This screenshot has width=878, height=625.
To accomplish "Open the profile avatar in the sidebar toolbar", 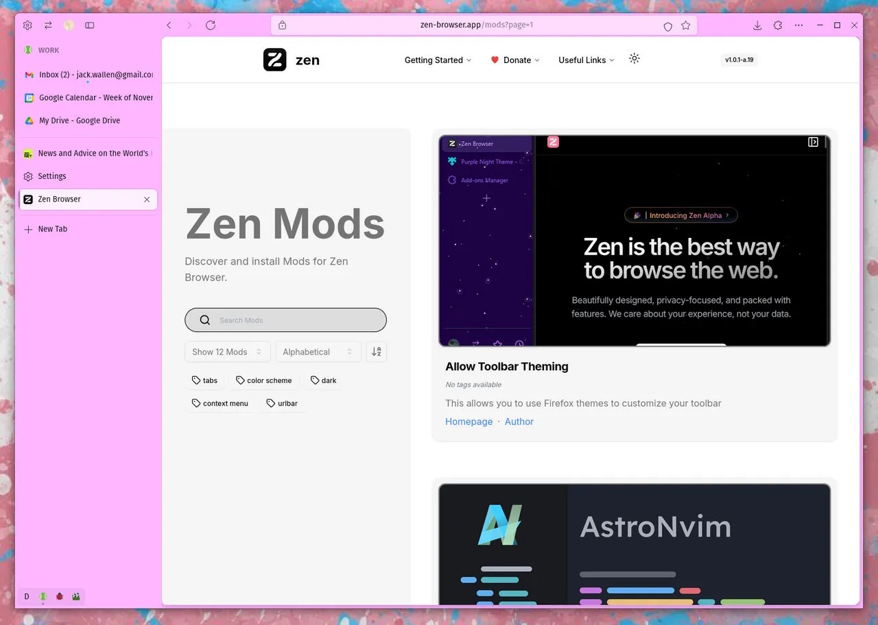I will pyautogui.click(x=69, y=25).
